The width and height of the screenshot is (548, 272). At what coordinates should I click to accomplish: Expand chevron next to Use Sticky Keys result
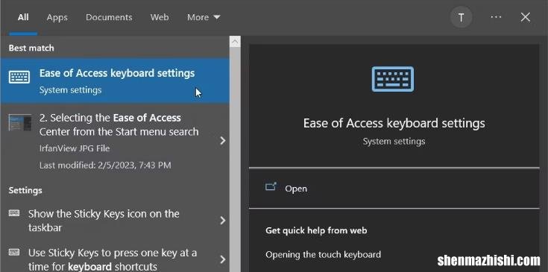coord(223,259)
